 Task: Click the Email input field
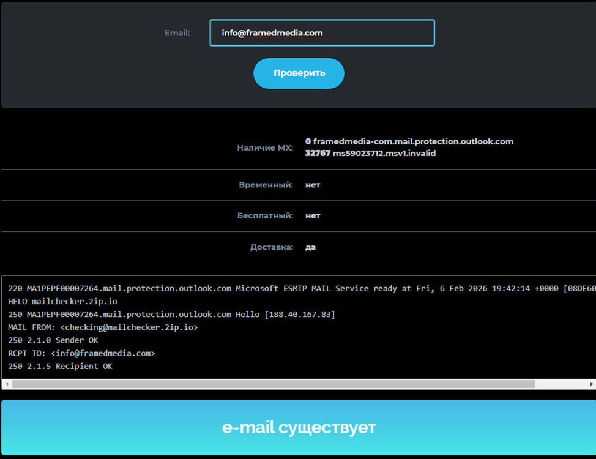click(322, 32)
